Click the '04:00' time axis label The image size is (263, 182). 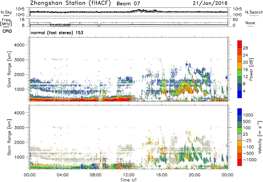[x=63, y=175]
